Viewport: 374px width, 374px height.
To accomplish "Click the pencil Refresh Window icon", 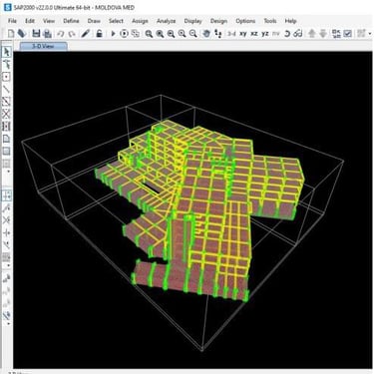I will click(86, 34).
